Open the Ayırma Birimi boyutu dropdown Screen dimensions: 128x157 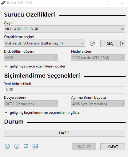[98, 104]
